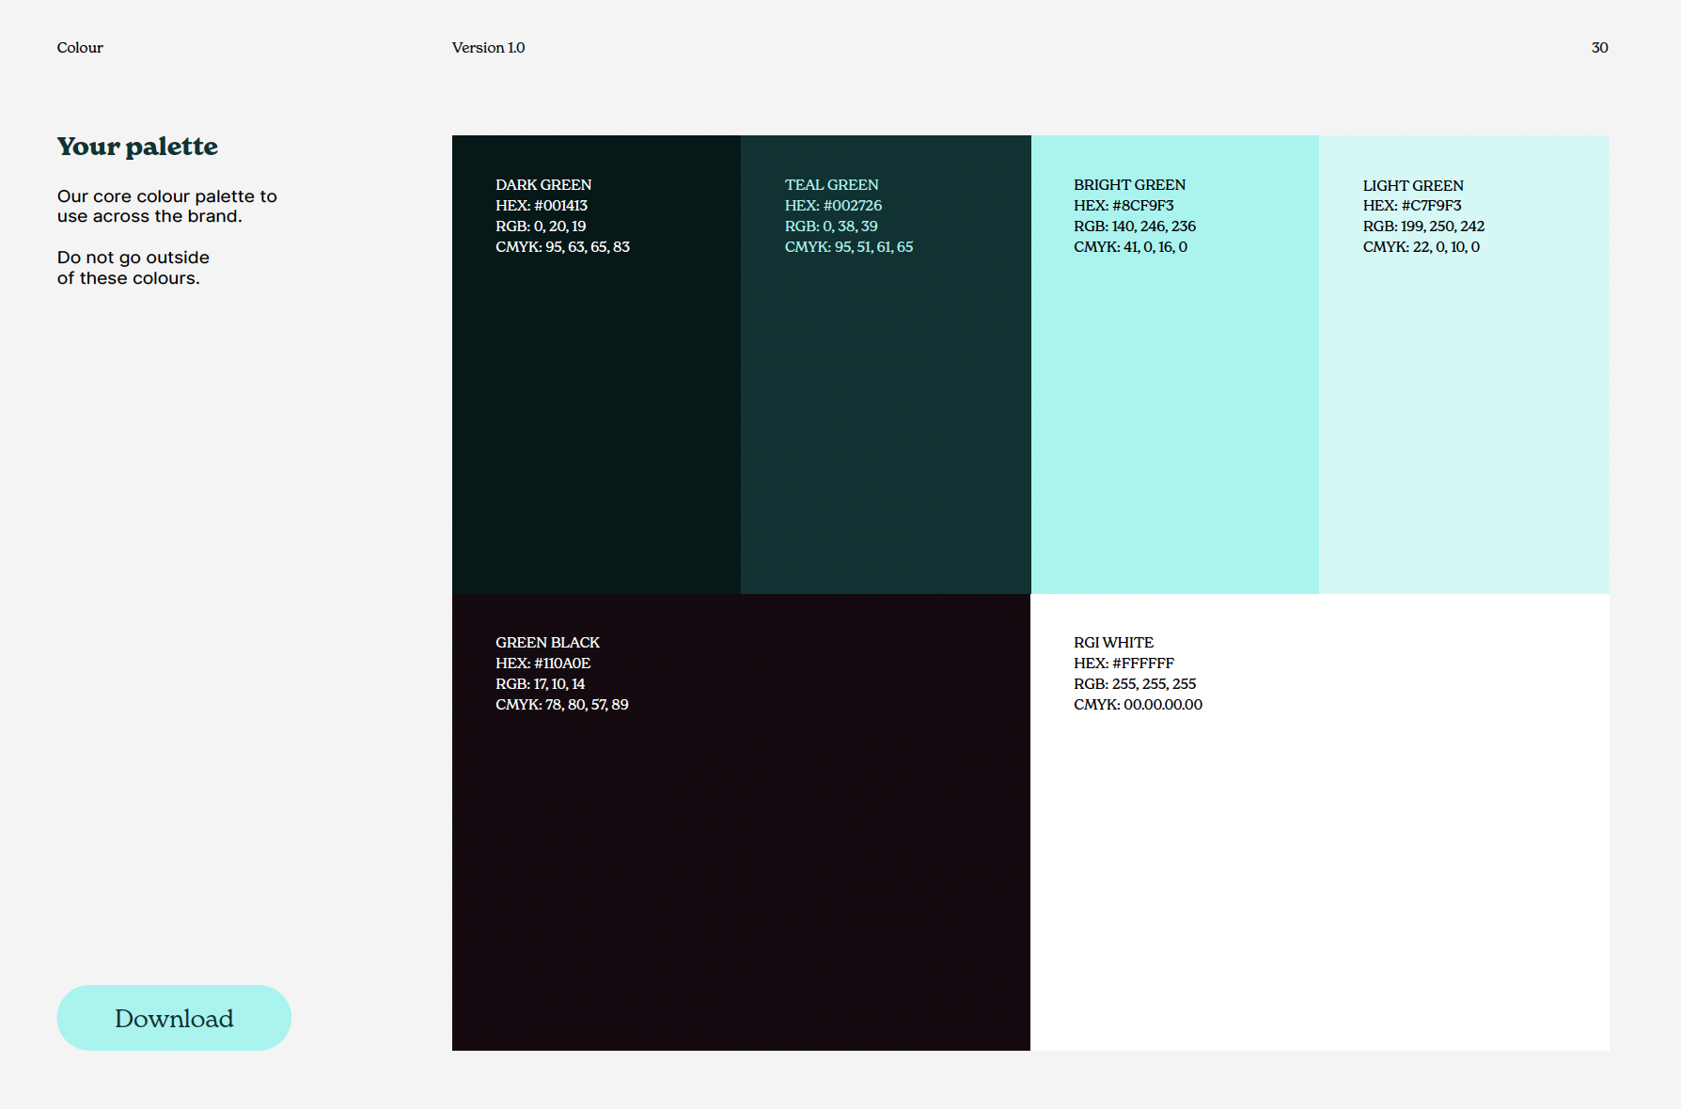Viewport: 1681px width, 1109px height.
Task: Click the Your palette heading
Action: click(137, 147)
